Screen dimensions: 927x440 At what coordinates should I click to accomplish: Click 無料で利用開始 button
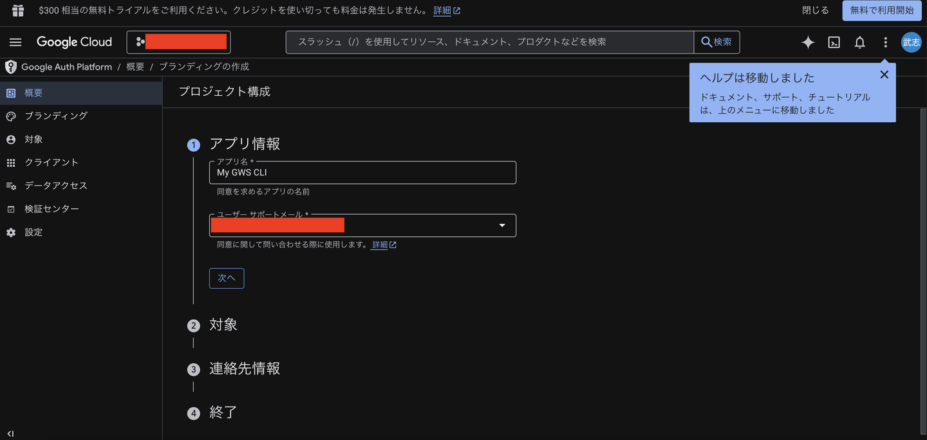[882, 10]
